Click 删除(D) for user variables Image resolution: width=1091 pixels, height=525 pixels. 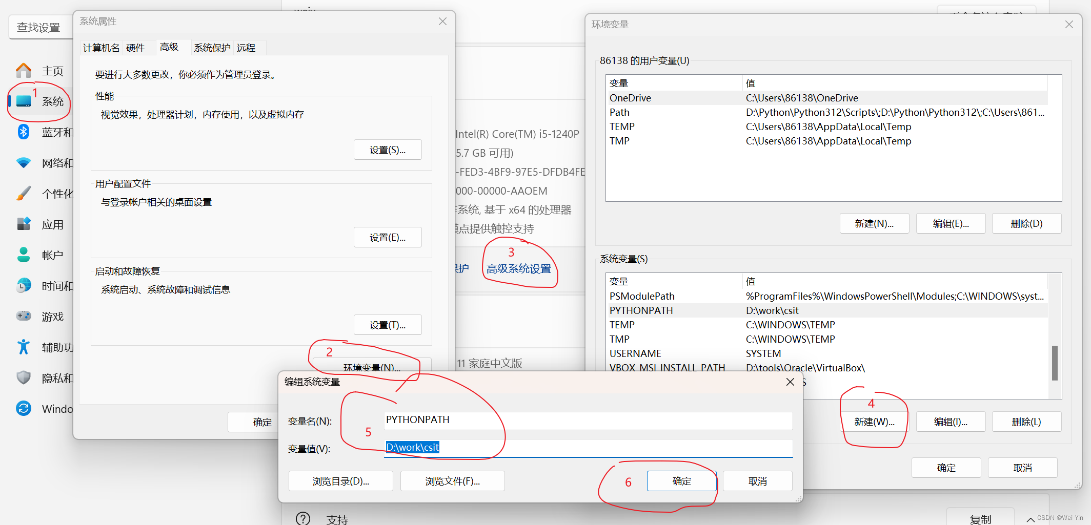tap(1026, 224)
